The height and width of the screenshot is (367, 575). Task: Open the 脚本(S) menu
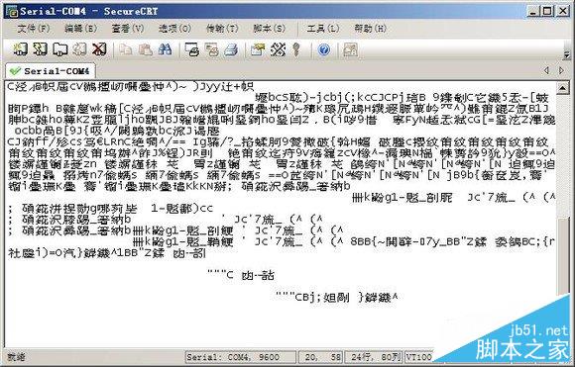pyautogui.click(x=269, y=29)
